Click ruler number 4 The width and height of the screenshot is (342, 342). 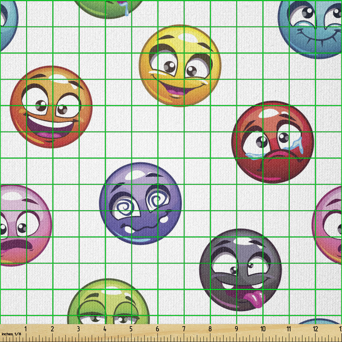coord(105,329)
